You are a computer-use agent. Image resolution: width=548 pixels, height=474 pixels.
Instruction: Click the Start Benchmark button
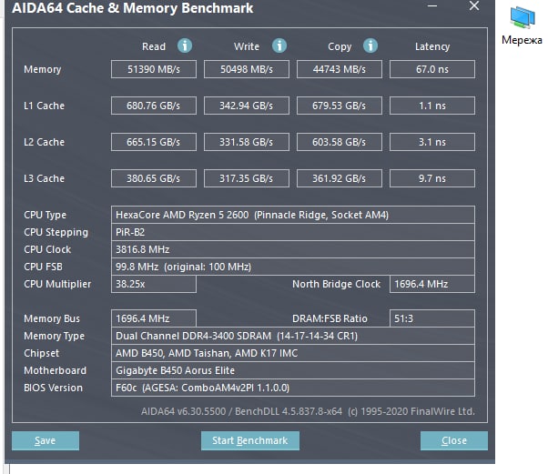pyautogui.click(x=250, y=440)
